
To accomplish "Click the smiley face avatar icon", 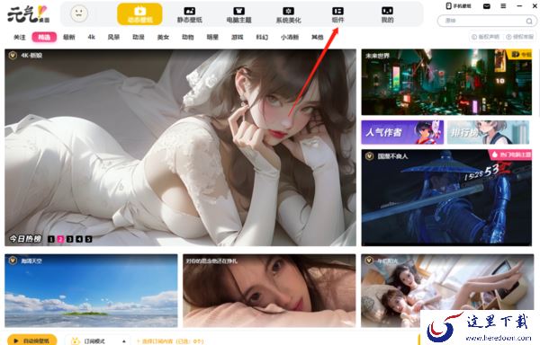I will point(79,14).
